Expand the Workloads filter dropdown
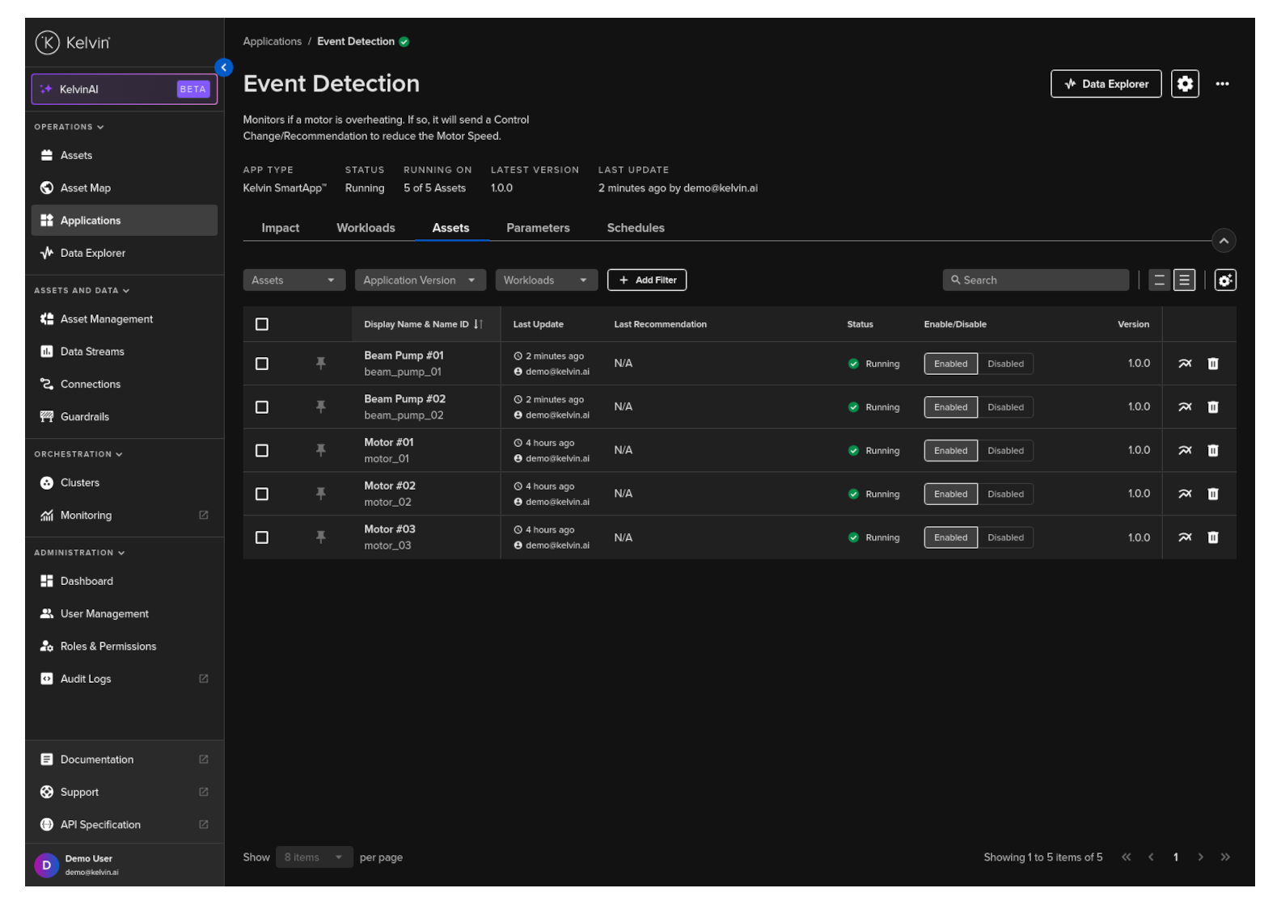 (545, 280)
